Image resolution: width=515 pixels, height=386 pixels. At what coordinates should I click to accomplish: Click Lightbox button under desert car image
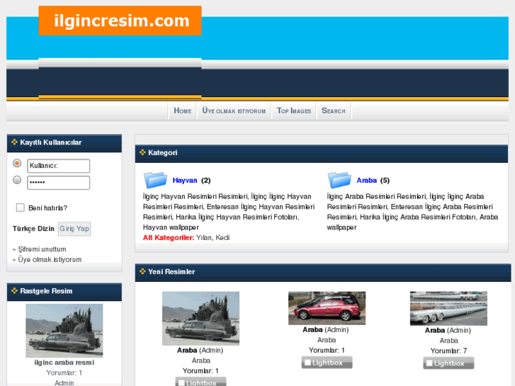200,382
